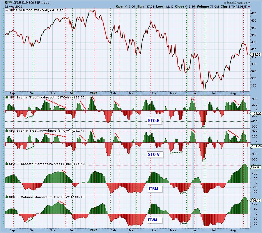Click the 430 price axis label
This screenshot has width=262, height=233.
[254, 42]
